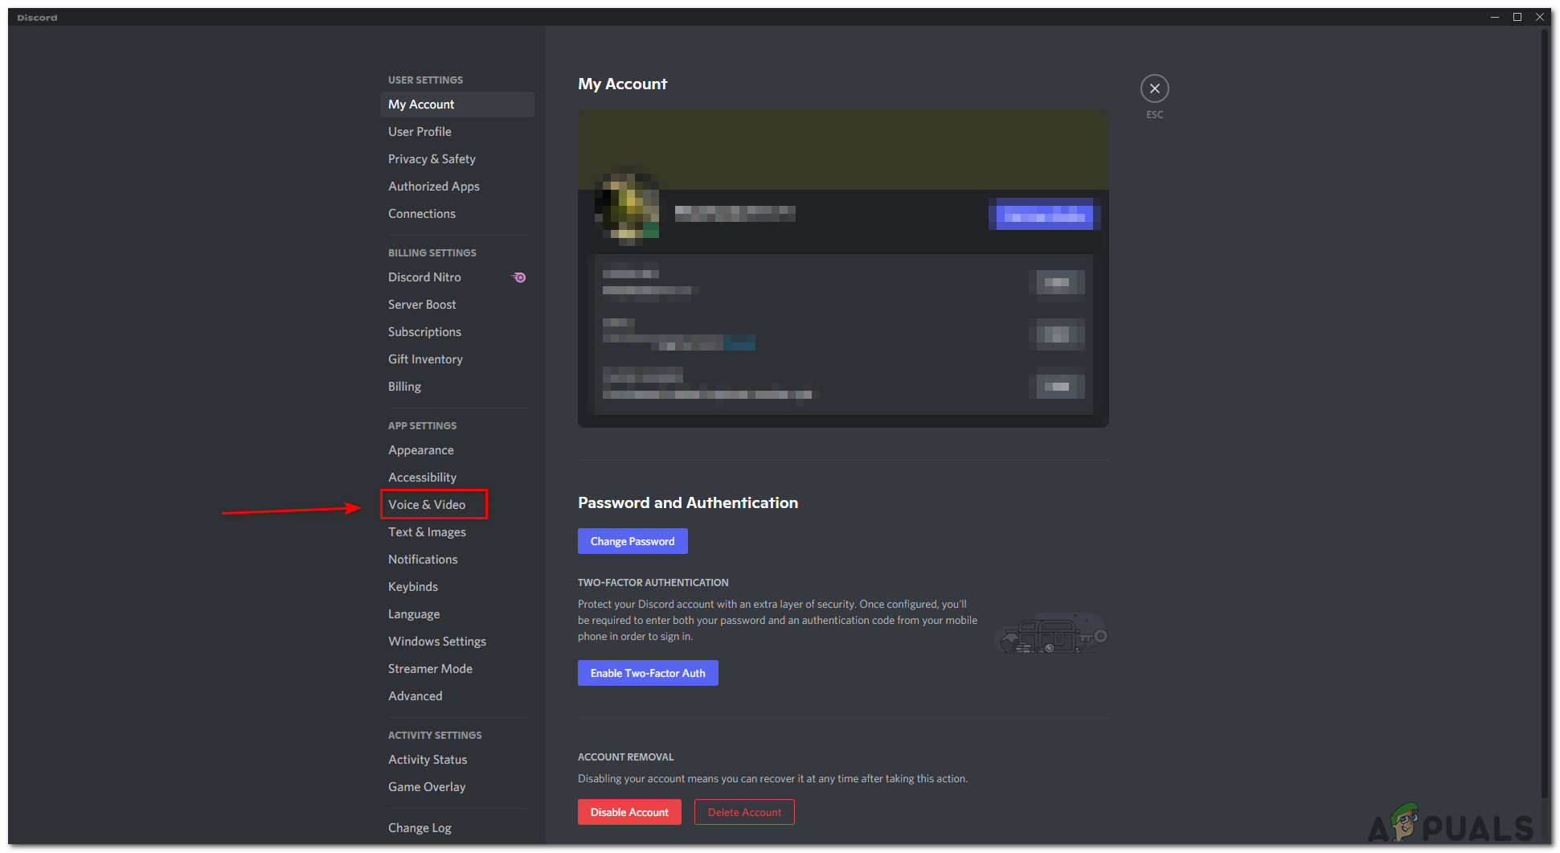The height and width of the screenshot is (853, 1560).
Task: Open Activity Status settings
Action: [457, 760]
